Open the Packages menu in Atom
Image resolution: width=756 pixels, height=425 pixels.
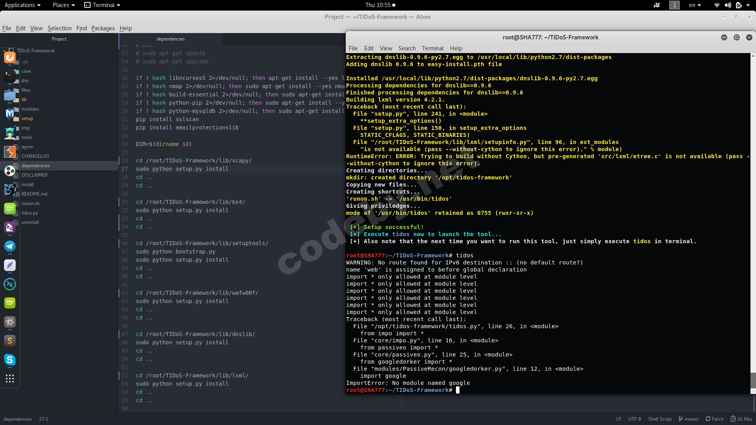click(x=103, y=28)
